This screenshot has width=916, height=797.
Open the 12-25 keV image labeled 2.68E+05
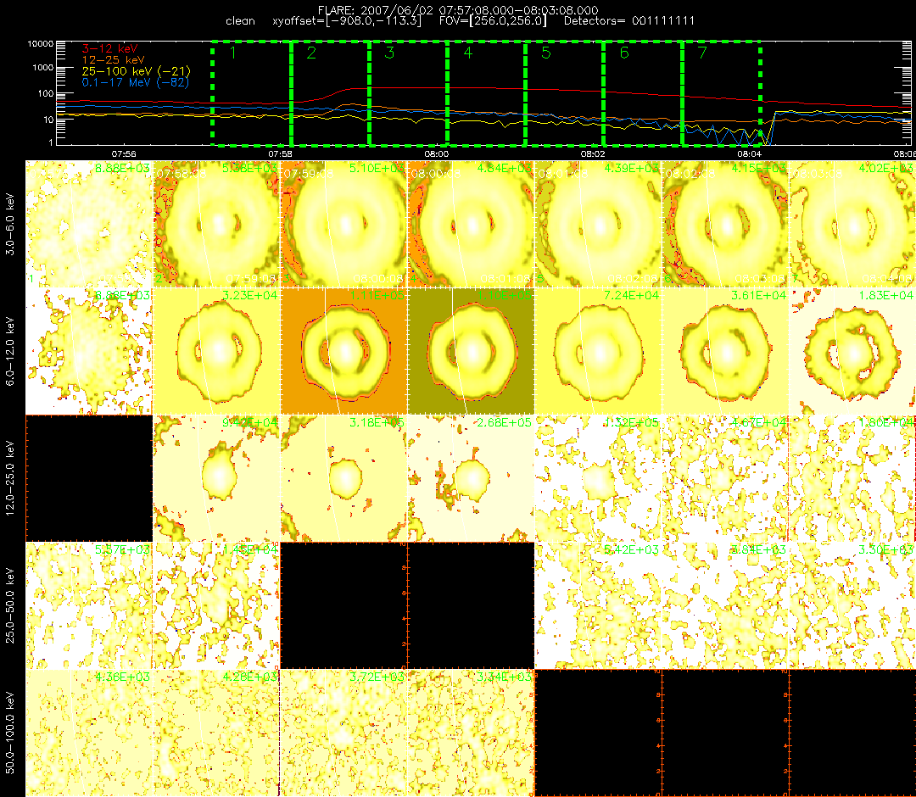(472, 479)
